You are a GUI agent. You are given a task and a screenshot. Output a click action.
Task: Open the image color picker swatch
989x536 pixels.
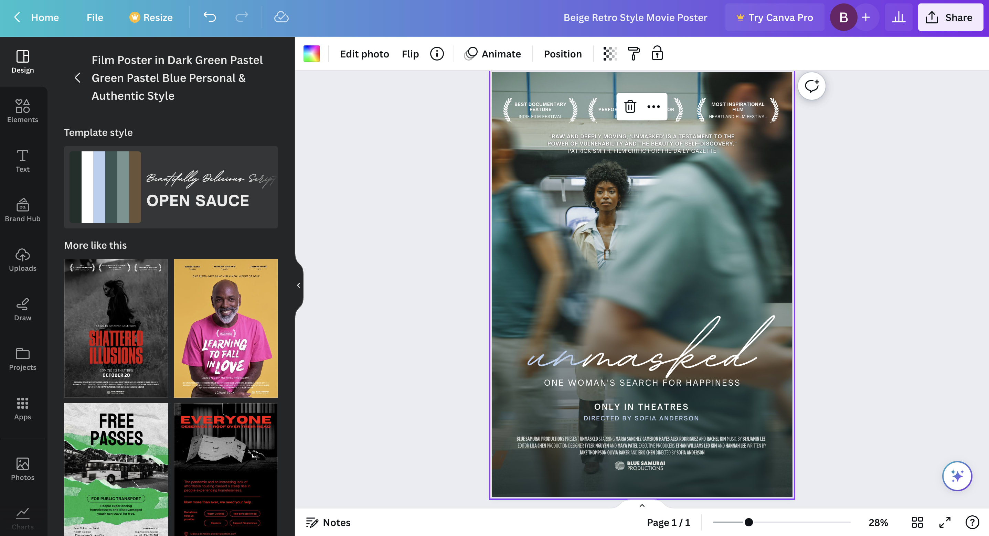[312, 54]
